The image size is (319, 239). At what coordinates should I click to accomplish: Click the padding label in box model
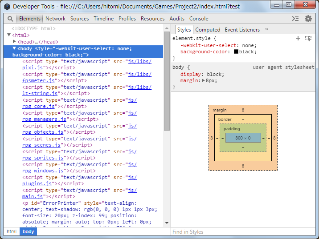[232, 129]
